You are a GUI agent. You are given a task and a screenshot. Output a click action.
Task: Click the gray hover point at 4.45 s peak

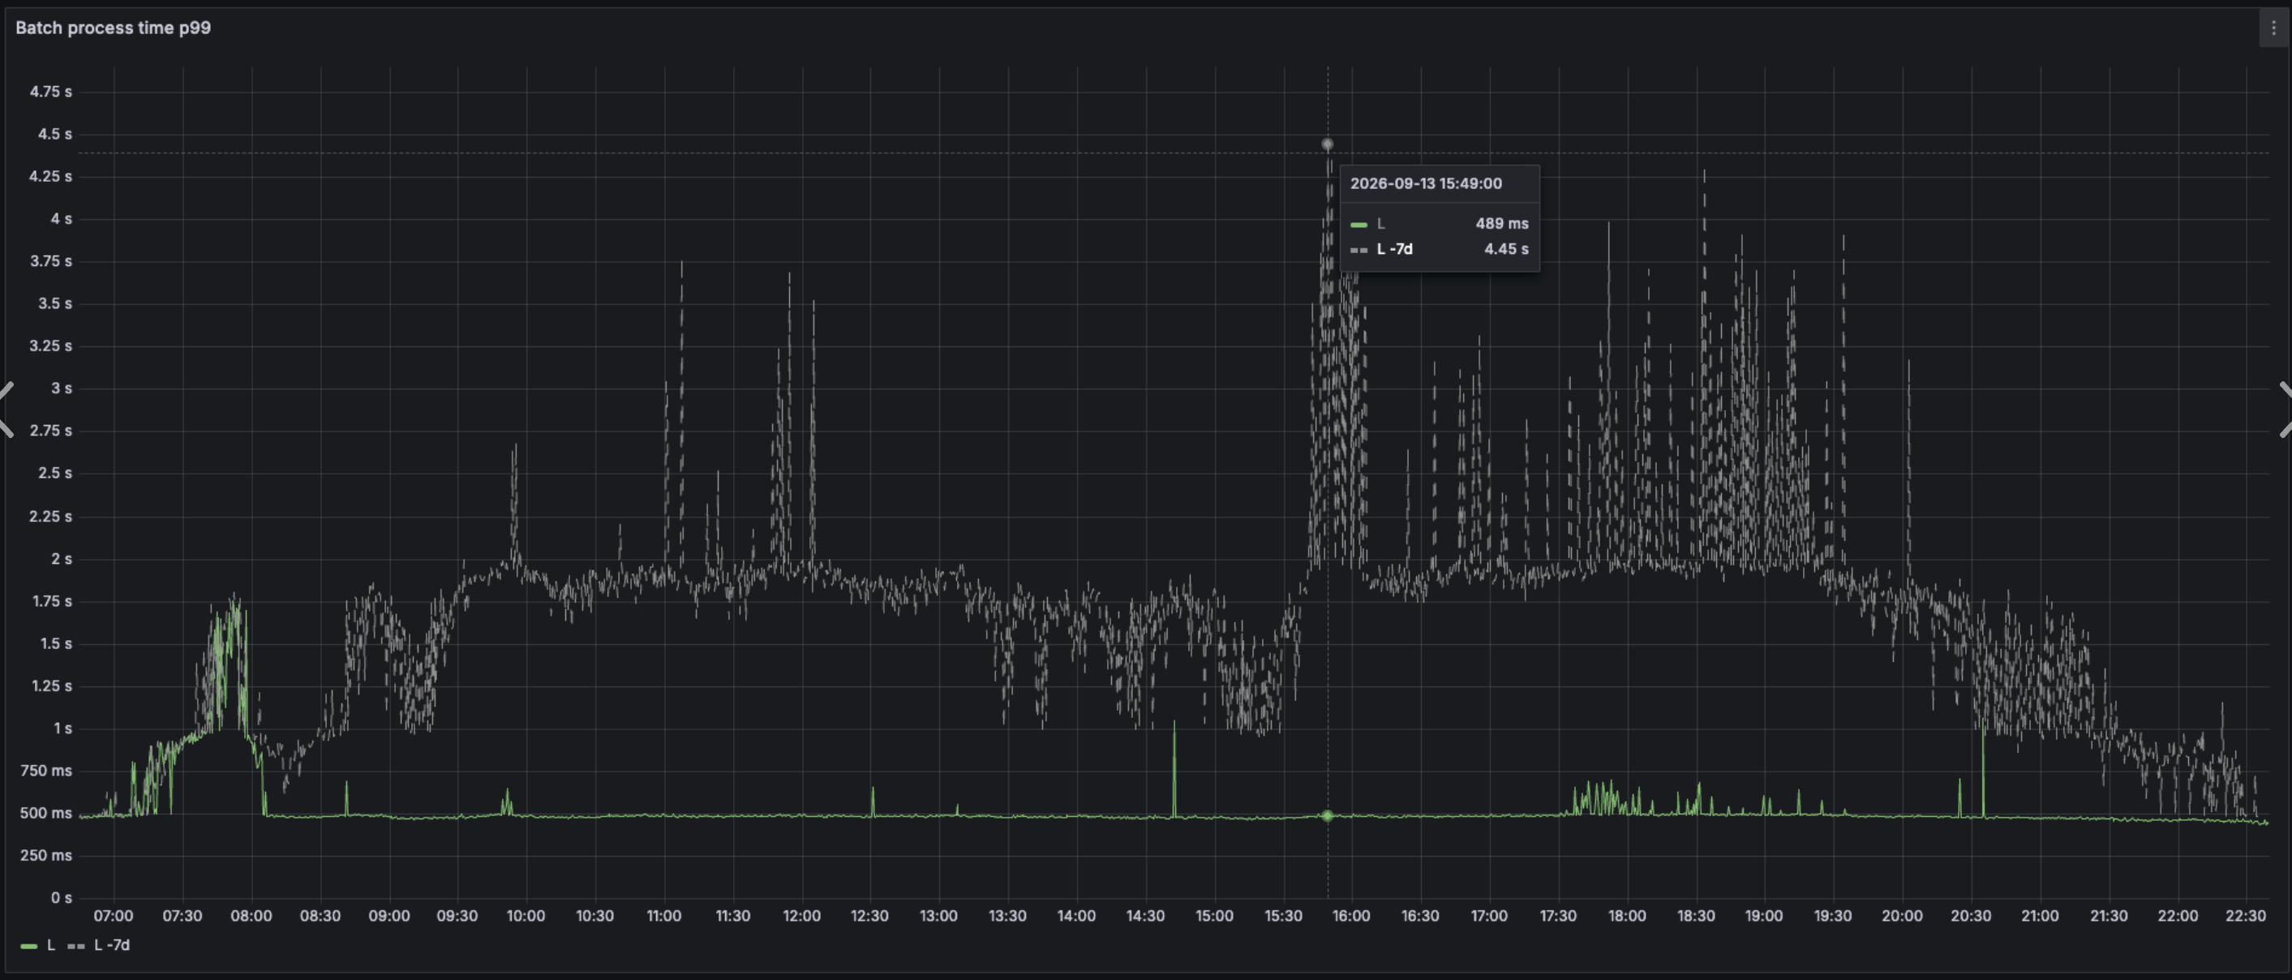point(1327,144)
